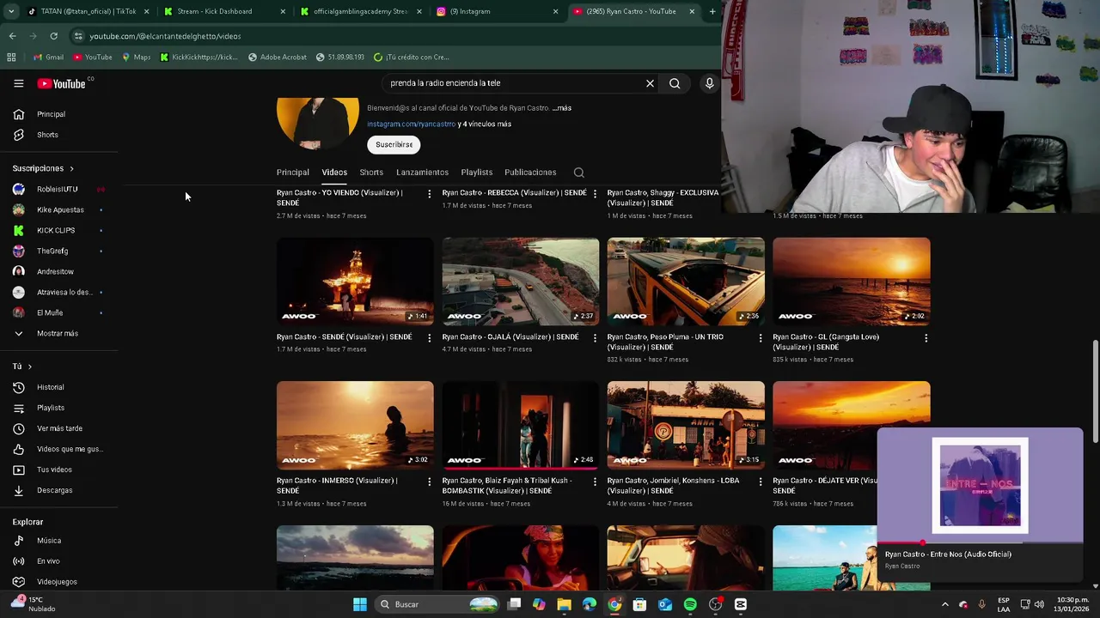The image size is (1100, 618).
Task: Switch to Lanzamientos channel tab
Action: point(422,173)
